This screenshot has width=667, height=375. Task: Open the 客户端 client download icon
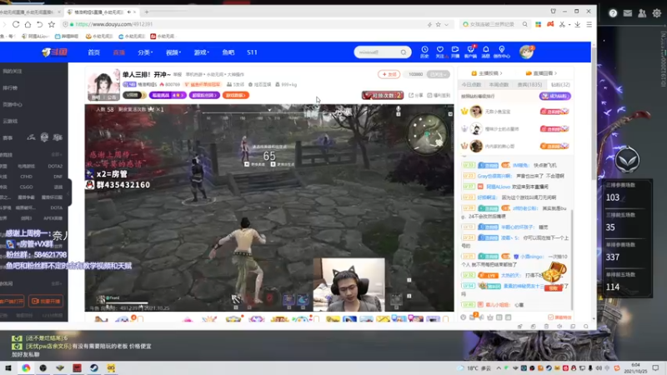coord(470,52)
